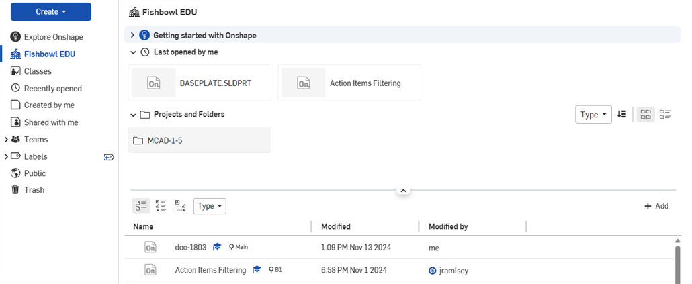Click the Action Items Filtering row document icon
The height and width of the screenshot is (284, 692).
(150, 270)
